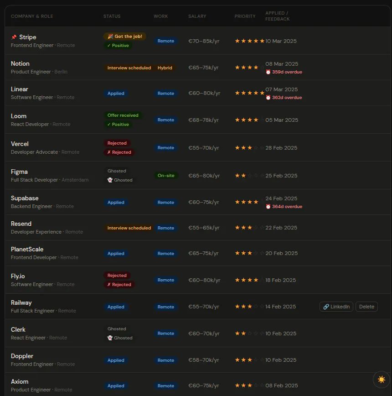This screenshot has height=396, width=392.
Task: Click the ✗ Rejected feedback badge on Vercel
Action: point(119,152)
